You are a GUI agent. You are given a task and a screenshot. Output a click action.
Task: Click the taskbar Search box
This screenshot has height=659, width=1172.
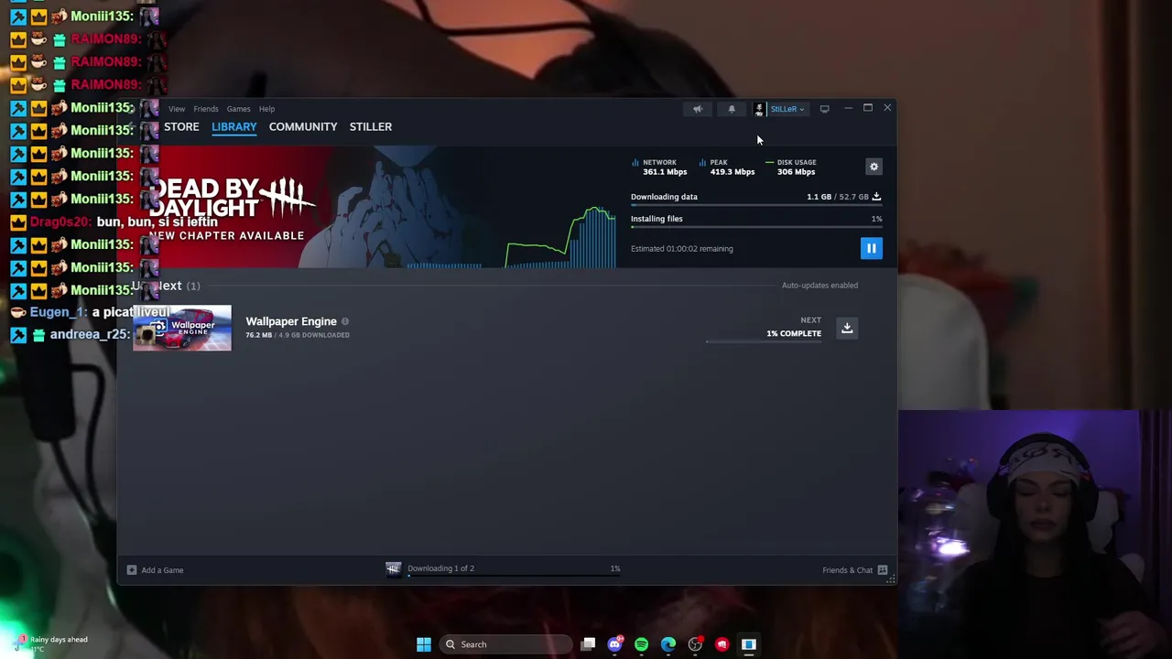(x=506, y=644)
